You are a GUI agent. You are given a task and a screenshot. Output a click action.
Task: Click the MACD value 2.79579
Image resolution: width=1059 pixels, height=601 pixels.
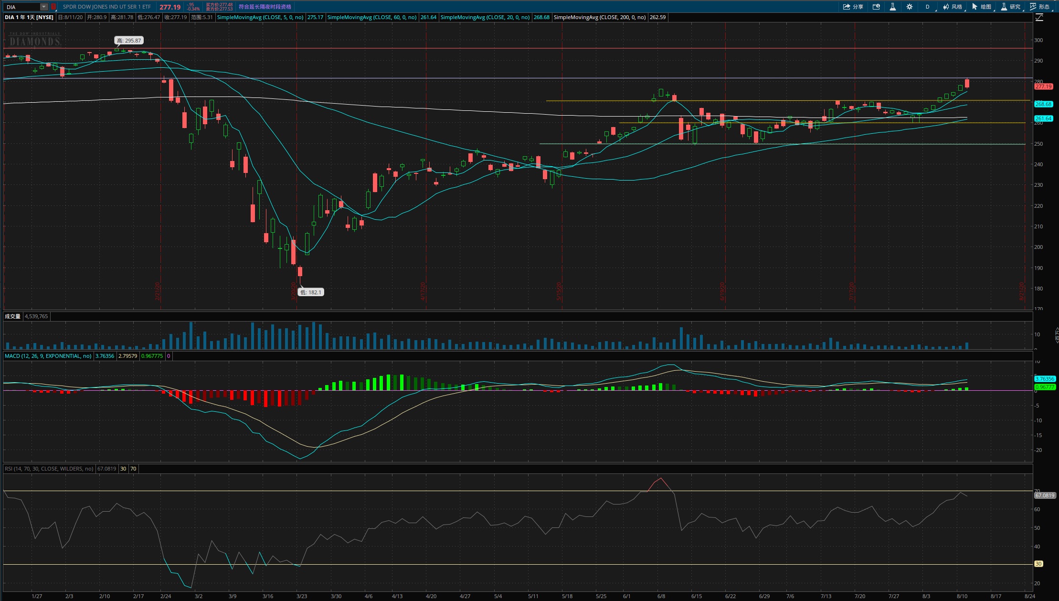point(127,356)
